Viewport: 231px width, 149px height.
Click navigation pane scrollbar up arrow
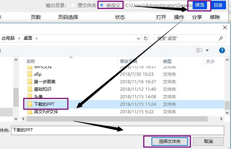click(16, 60)
